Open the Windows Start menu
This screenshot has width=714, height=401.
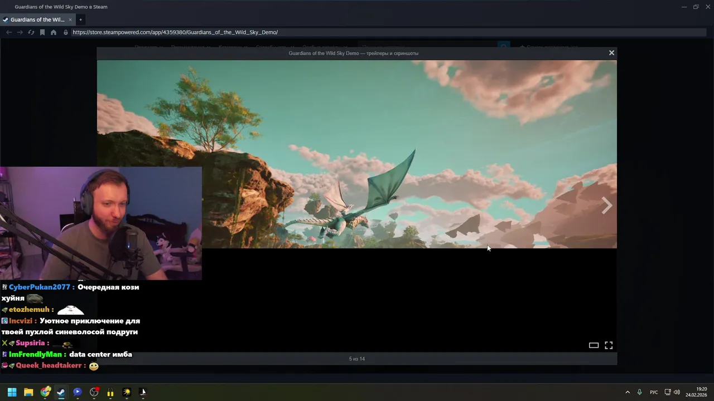(12, 392)
